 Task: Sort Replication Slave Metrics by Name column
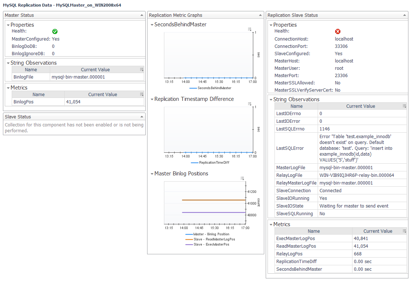(314, 231)
